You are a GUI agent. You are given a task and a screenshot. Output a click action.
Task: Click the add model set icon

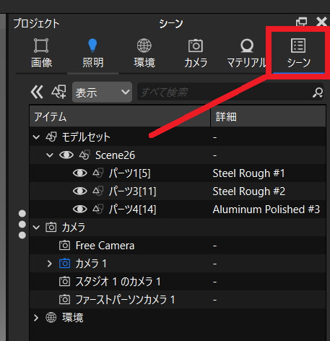58,92
